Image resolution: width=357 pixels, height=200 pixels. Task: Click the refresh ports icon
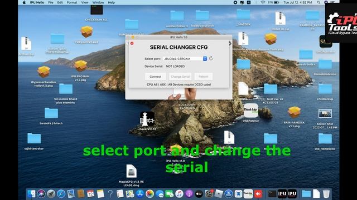(x=211, y=58)
